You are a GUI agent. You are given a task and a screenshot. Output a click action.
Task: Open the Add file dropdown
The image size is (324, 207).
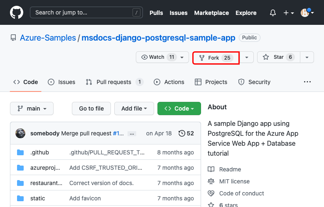(x=134, y=108)
